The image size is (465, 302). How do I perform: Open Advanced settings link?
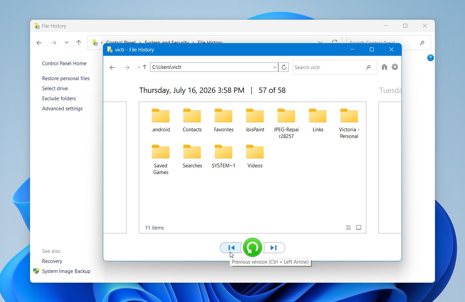point(62,109)
